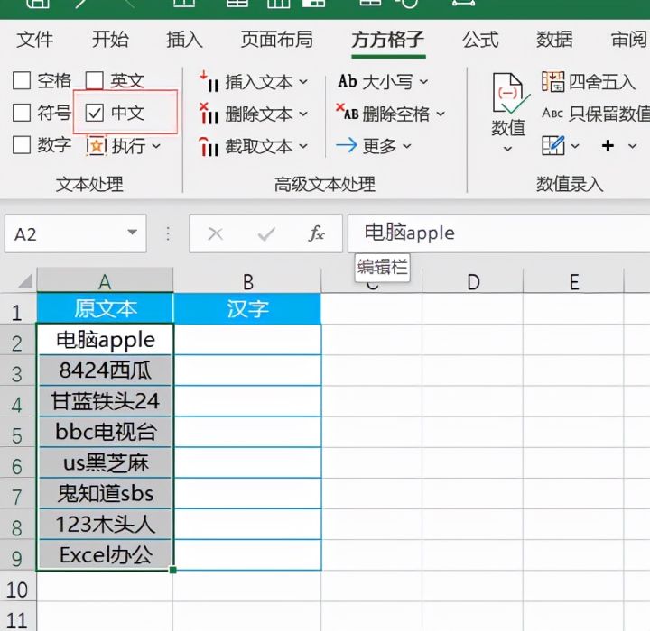This screenshot has height=631, width=650.
Task: Select cell containing 123木头人
Action: pos(105,524)
